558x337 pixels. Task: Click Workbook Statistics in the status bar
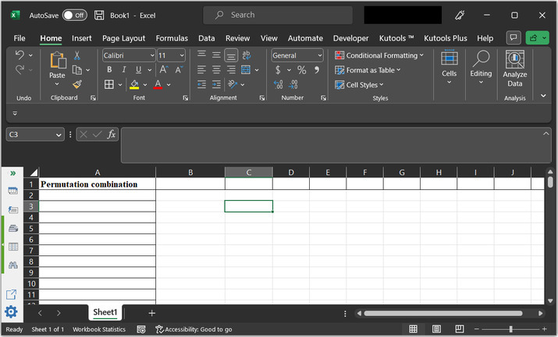click(99, 329)
